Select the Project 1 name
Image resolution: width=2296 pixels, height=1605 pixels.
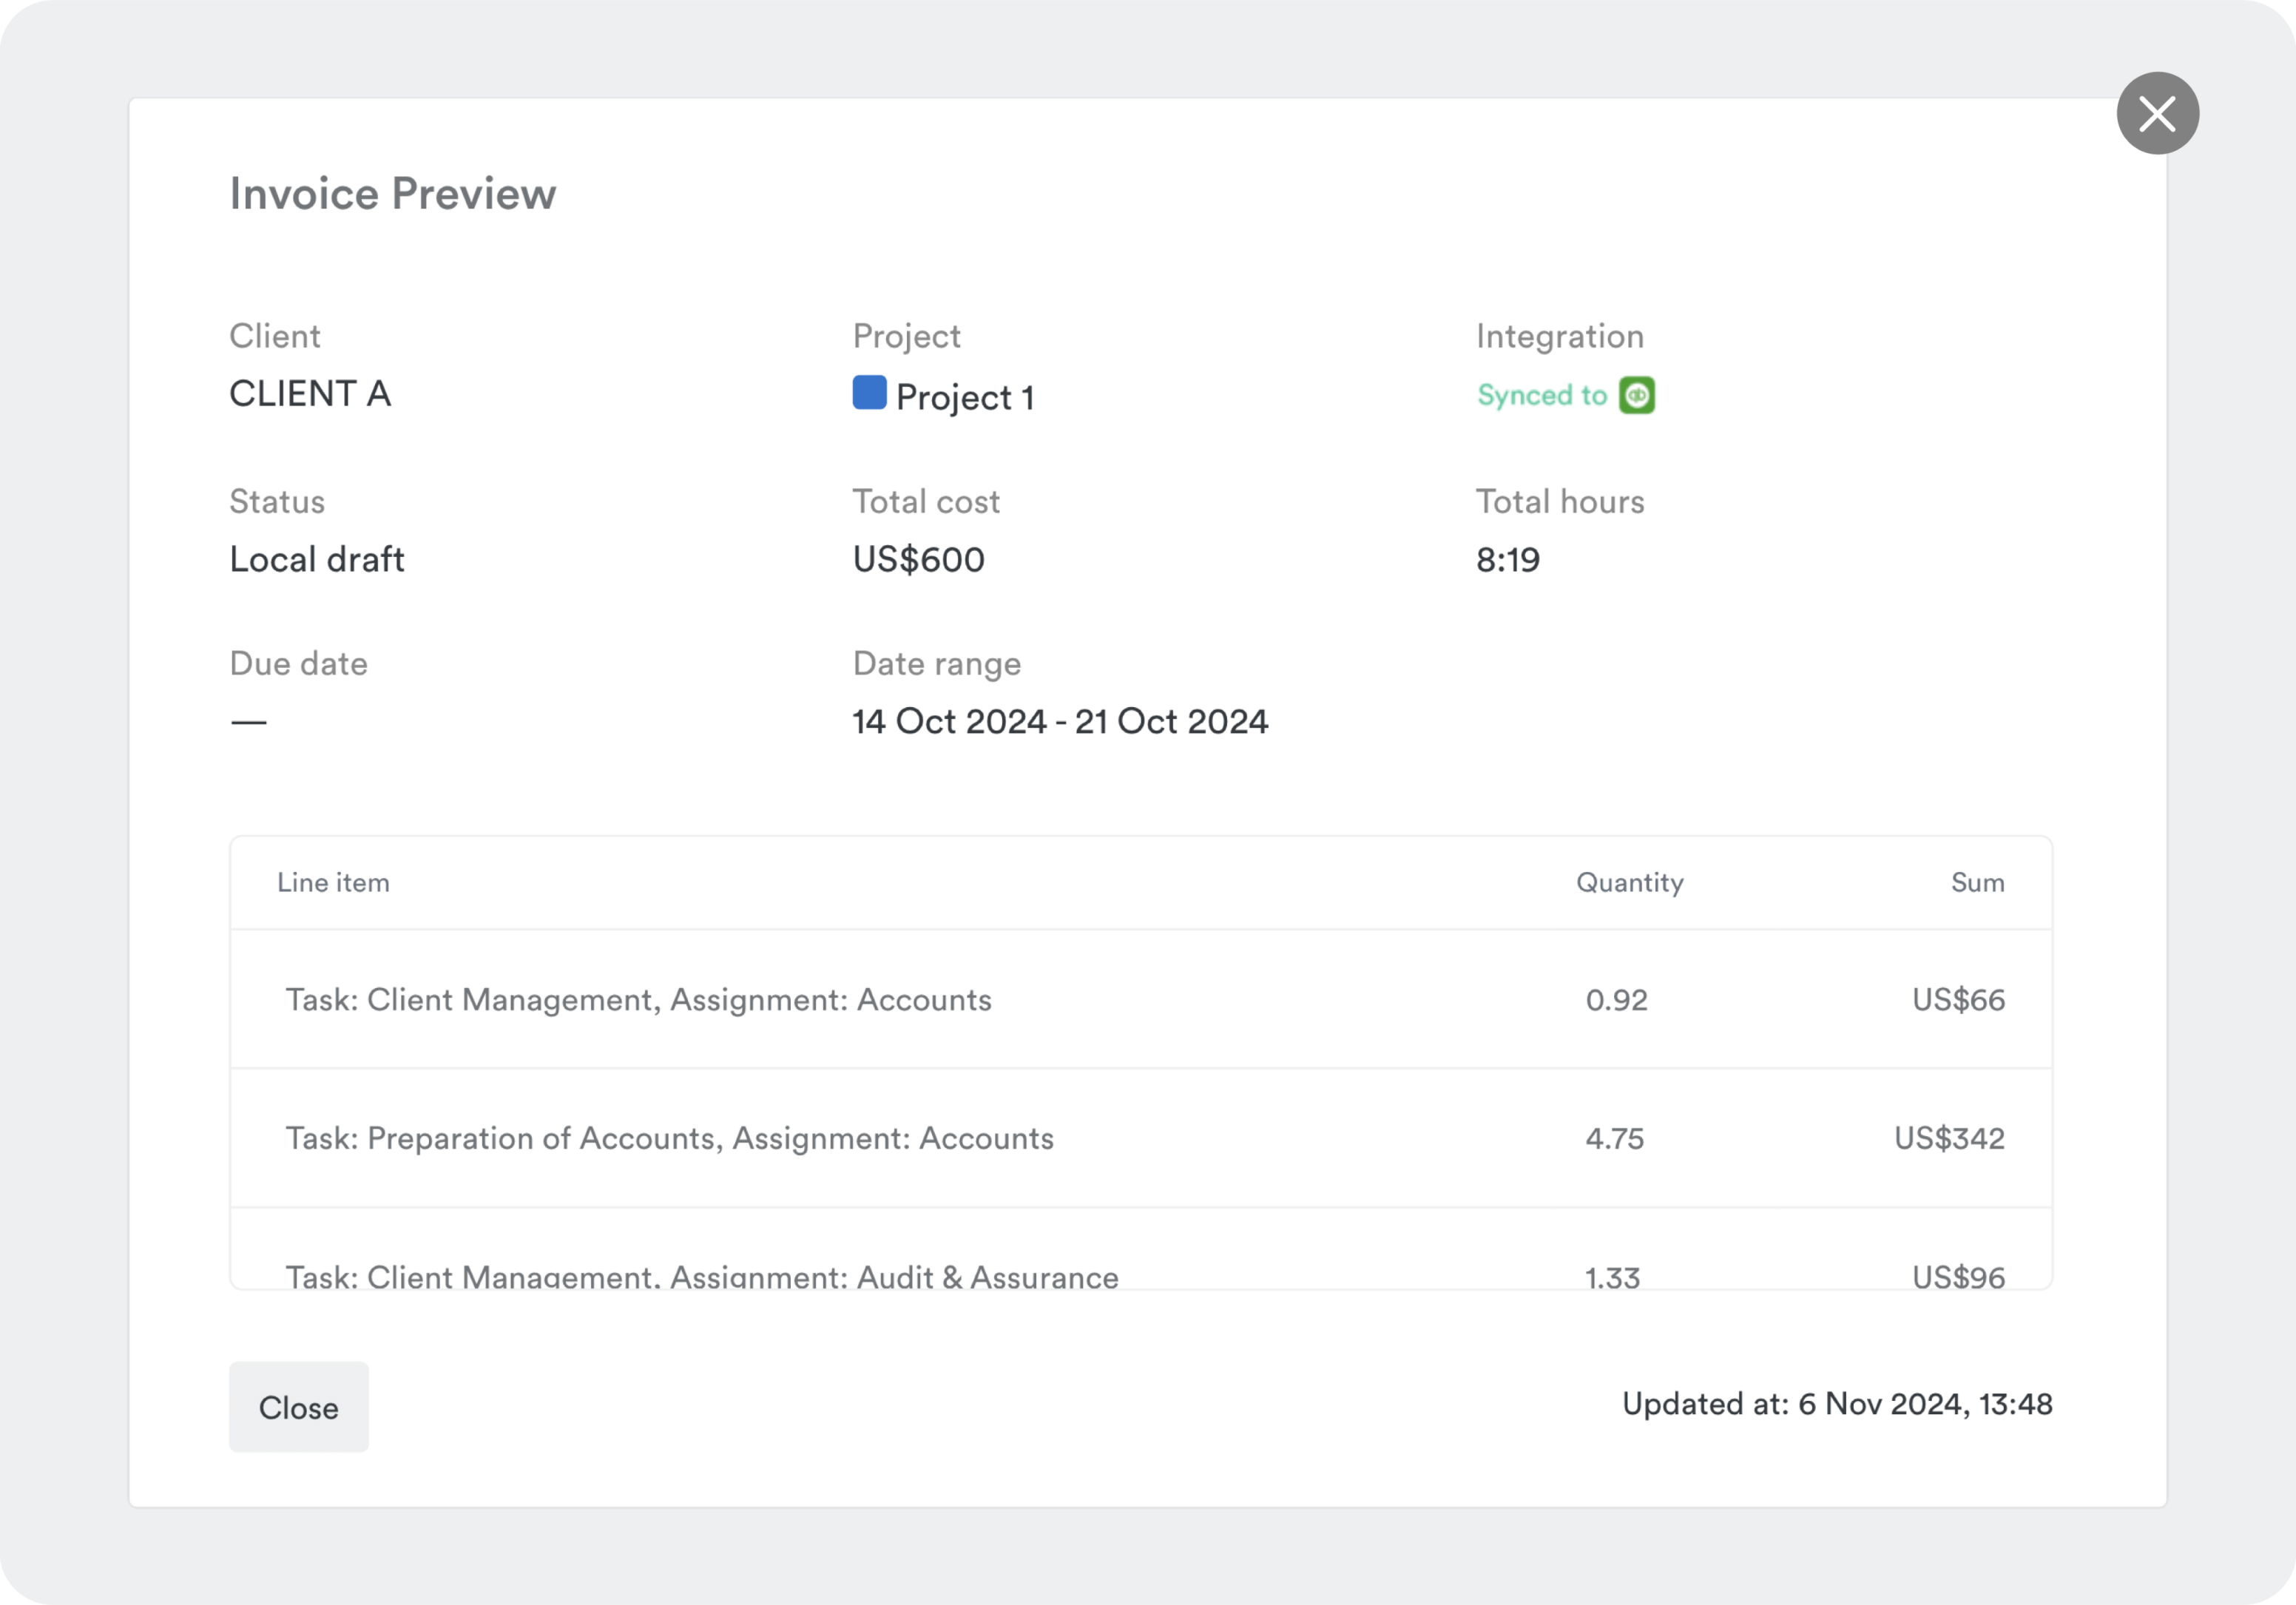click(965, 398)
